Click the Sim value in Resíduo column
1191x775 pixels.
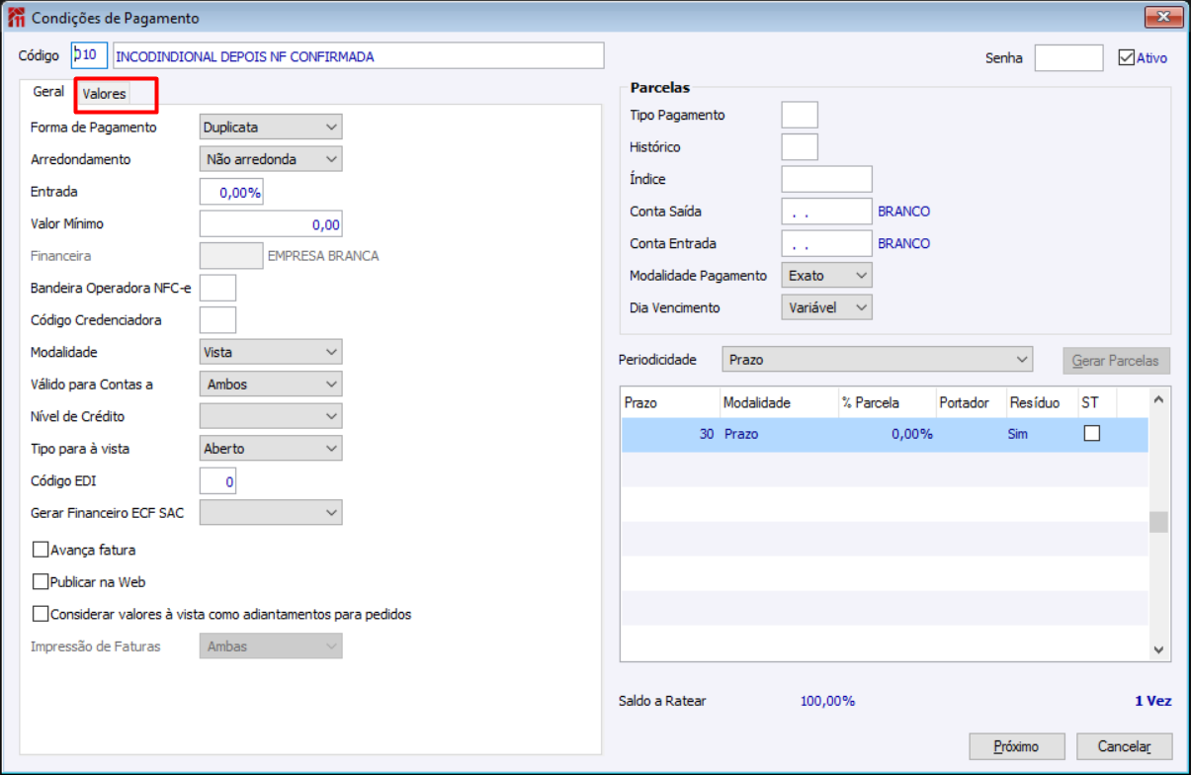(1018, 434)
